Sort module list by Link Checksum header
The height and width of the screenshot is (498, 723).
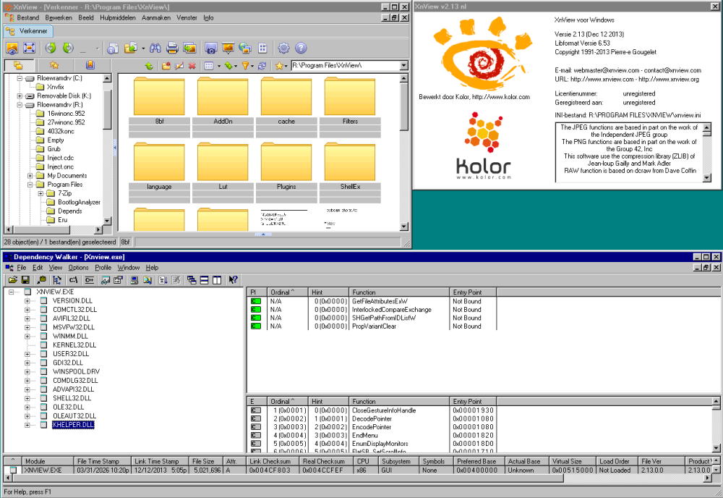pos(273,462)
